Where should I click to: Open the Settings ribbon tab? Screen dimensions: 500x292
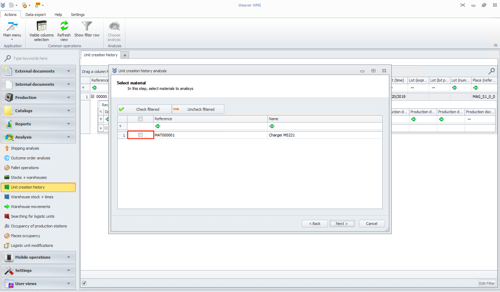tap(78, 15)
